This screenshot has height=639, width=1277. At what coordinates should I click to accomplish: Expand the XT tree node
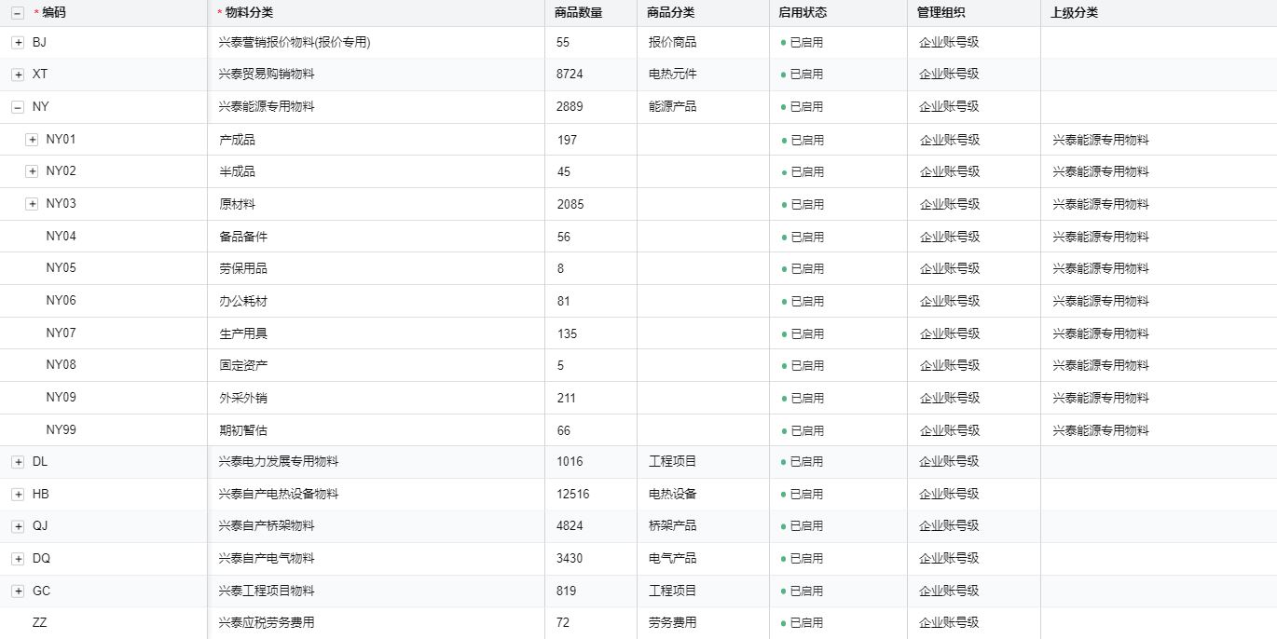click(x=18, y=75)
